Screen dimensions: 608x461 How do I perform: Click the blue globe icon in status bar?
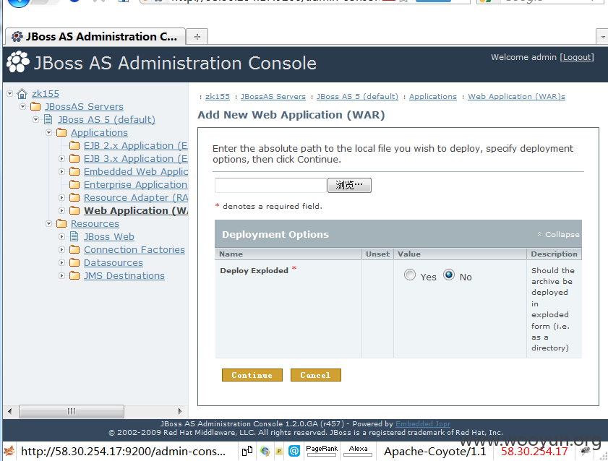click(265, 451)
